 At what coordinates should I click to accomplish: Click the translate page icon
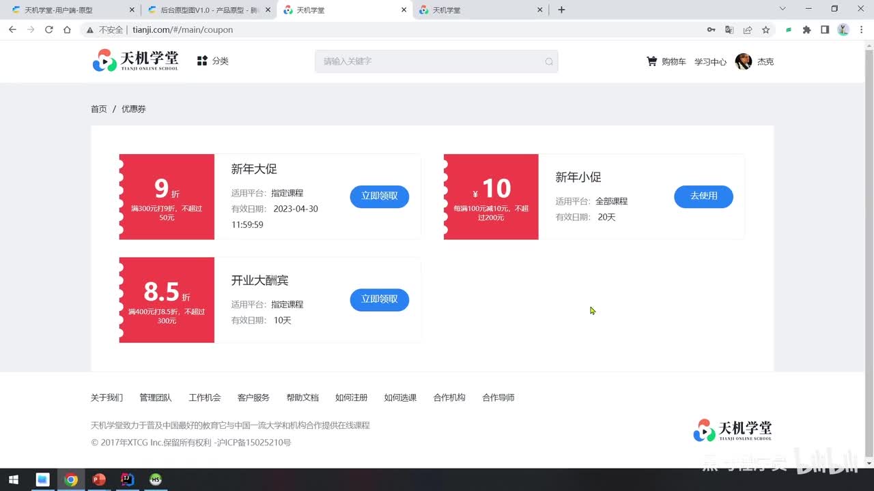729,30
